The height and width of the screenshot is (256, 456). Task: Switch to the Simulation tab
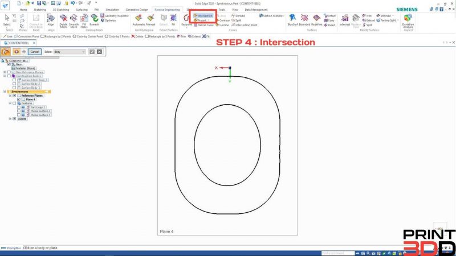[112, 10]
